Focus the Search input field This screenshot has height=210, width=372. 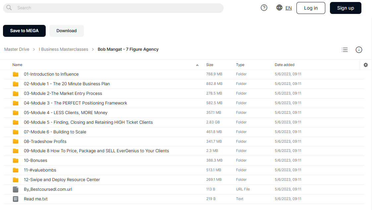pos(113,8)
